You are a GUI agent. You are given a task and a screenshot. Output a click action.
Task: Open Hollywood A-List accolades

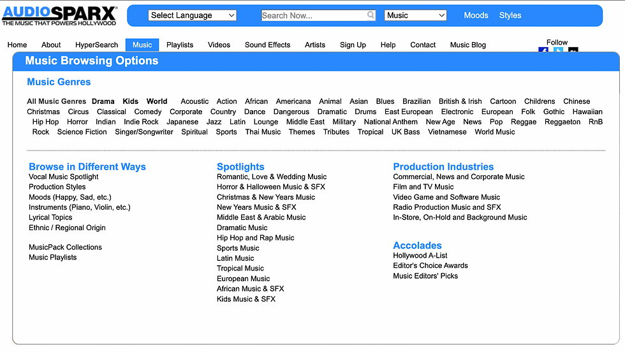(420, 255)
